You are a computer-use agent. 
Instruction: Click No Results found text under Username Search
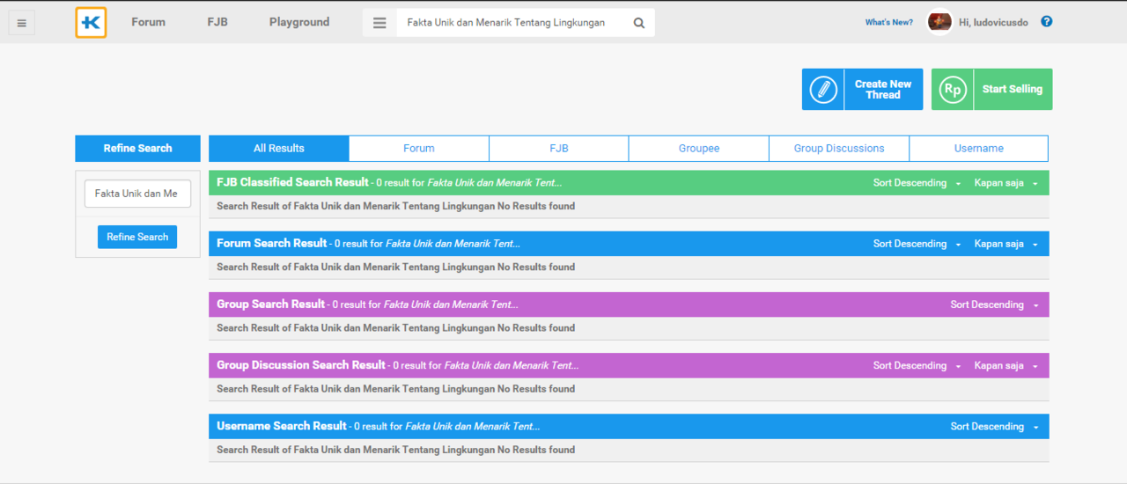click(x=536, y=450)
